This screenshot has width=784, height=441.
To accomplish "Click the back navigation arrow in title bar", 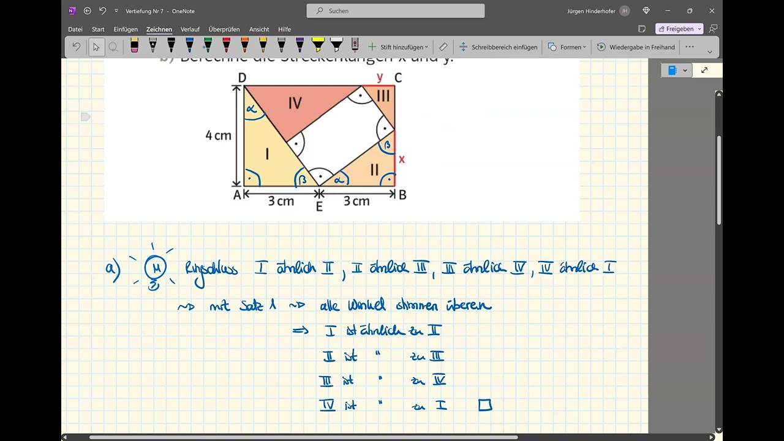I will click(x=88, y=11).
